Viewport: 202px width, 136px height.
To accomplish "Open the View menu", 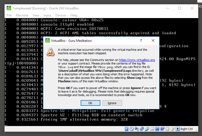I will [x=36, y=15].
